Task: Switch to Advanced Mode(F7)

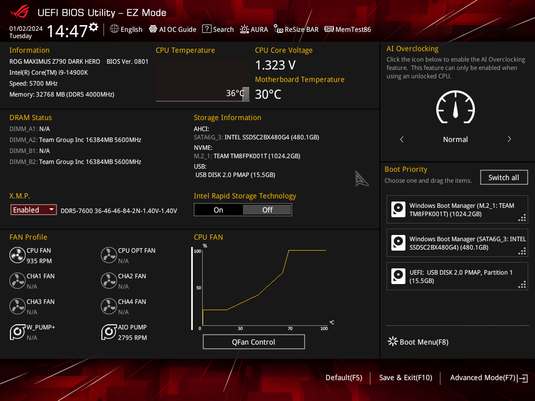Action: pos(489,378)
